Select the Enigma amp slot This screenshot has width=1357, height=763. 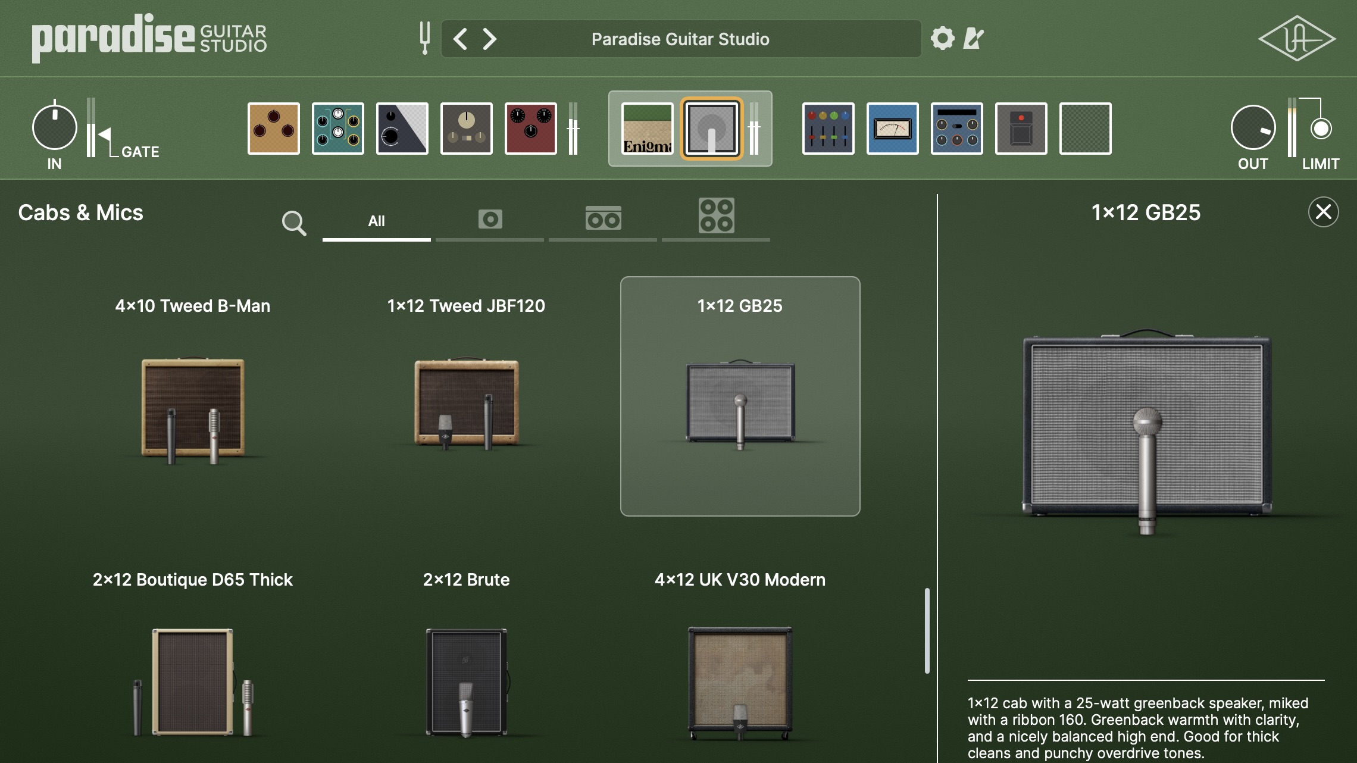point(647,129)
